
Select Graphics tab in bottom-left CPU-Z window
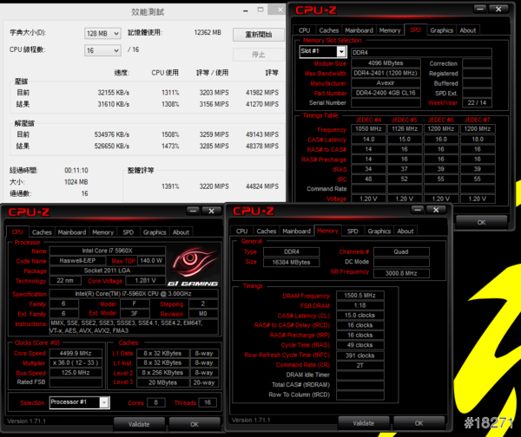coord(155,232)
